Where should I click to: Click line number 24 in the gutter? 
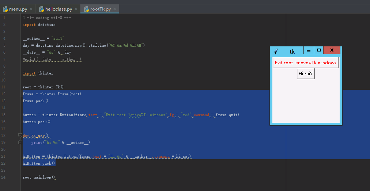[x=4, y=177]
